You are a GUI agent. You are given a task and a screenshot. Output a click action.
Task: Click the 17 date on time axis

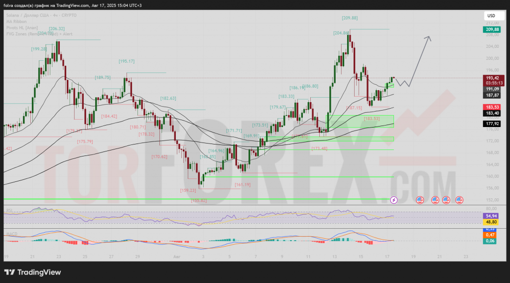click(x=387, y=257)
